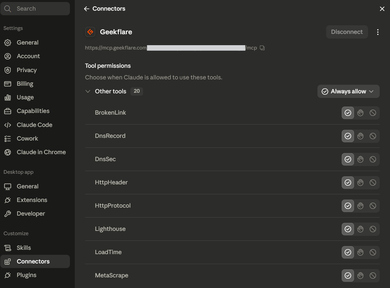This screenshot has height=288, width=390.
Task: Set DnsSec to needs approval (hand icon)
Action: tap(360, 159)
